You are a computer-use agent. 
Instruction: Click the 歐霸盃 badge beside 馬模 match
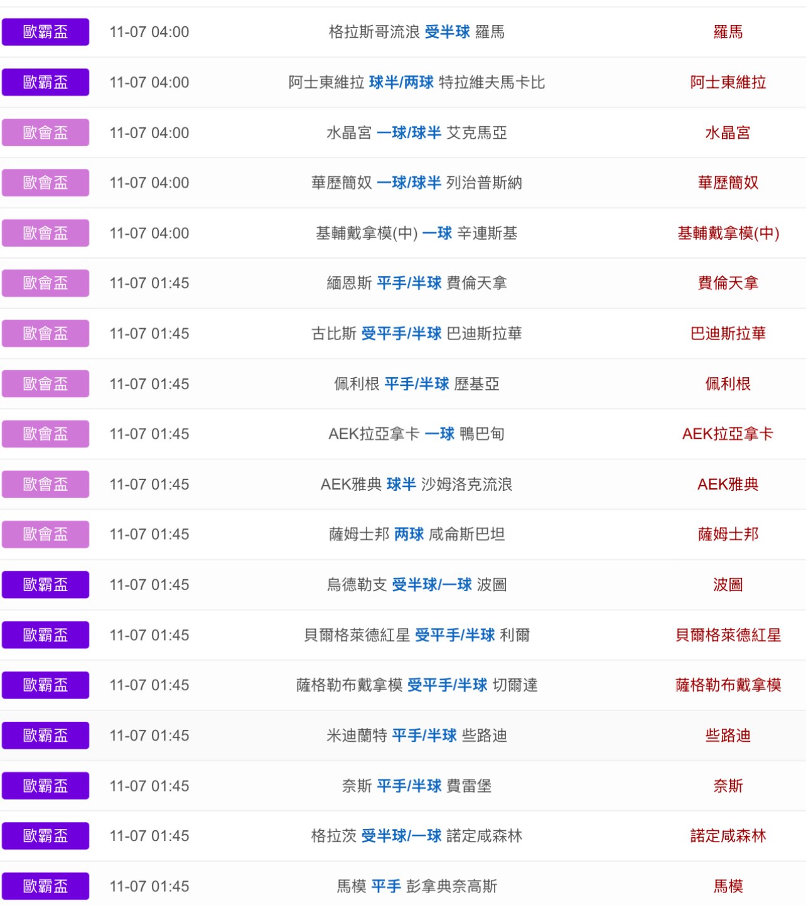(x=45, y=886)
